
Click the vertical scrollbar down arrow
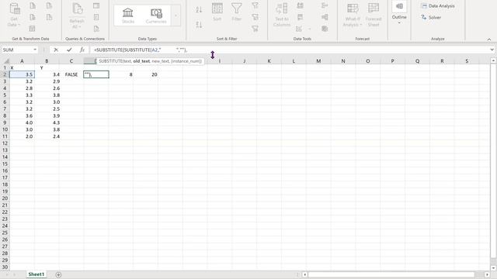493,267
